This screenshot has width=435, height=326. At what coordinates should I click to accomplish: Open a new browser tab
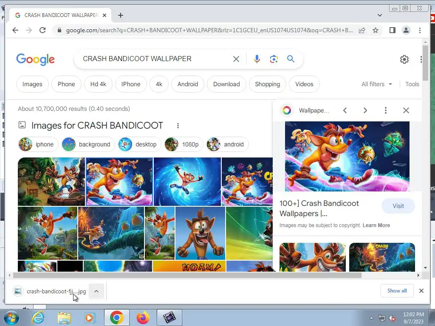[120, 15]
